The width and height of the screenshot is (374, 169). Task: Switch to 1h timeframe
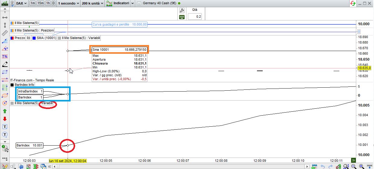coord(48,3)
